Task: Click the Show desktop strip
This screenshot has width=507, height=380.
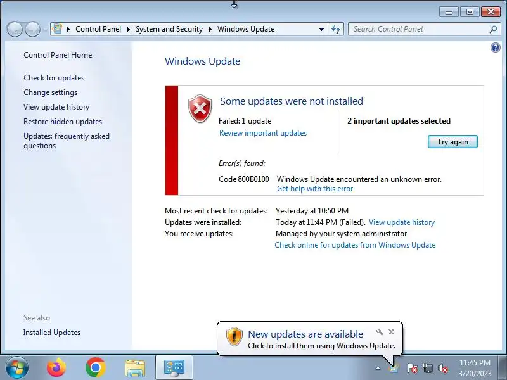Action: click(503, 368)
